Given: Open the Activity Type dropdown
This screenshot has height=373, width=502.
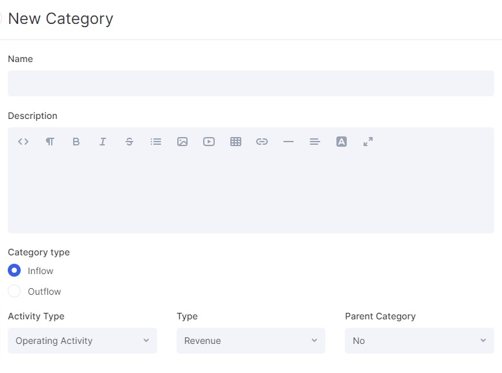Looking at the screenshot, I should (x=82, y=341).
